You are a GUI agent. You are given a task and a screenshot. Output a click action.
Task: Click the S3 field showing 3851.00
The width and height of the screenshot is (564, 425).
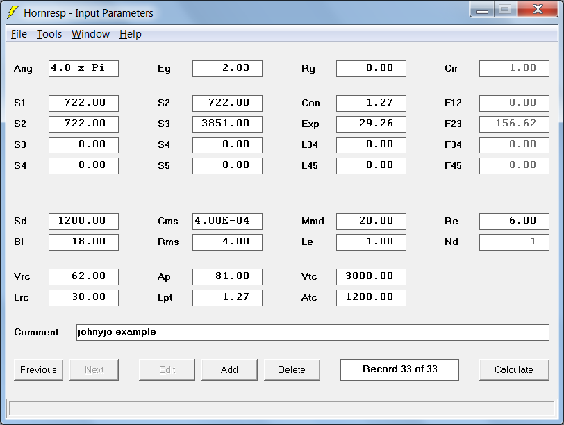coord(227,124)
